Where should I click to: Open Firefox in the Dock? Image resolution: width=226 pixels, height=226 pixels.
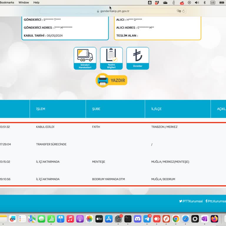[214, 219]
